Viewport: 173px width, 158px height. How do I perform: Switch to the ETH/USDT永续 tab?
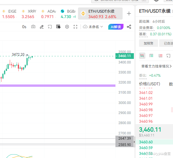tap(100, 14)
